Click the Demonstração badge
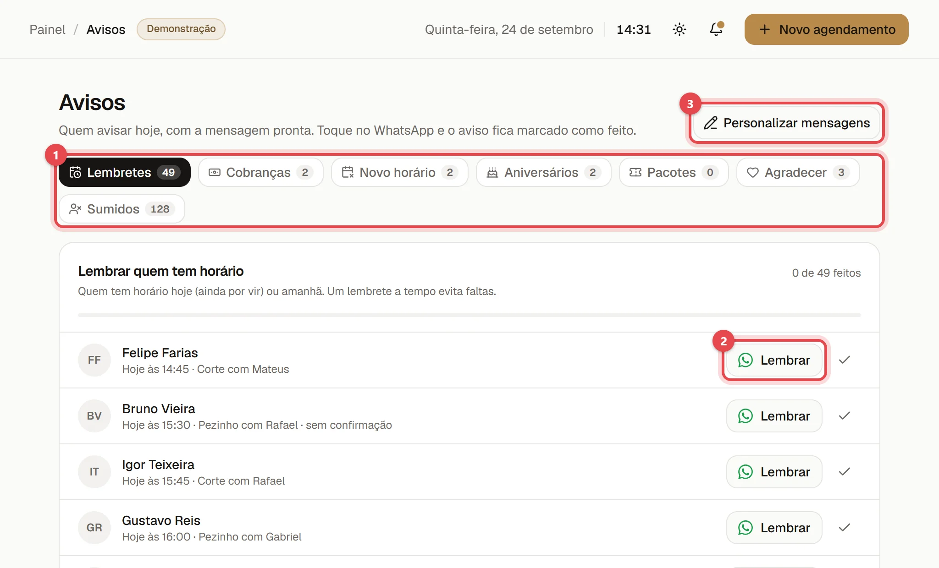 181,29
